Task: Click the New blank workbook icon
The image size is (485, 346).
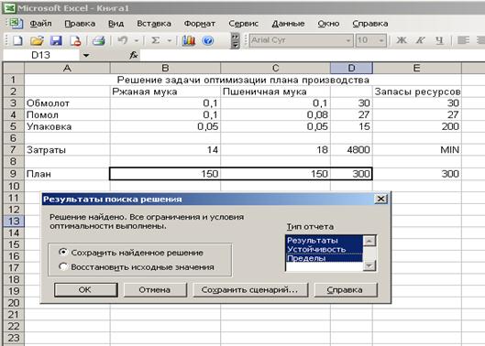Action: tap(17, 40)
